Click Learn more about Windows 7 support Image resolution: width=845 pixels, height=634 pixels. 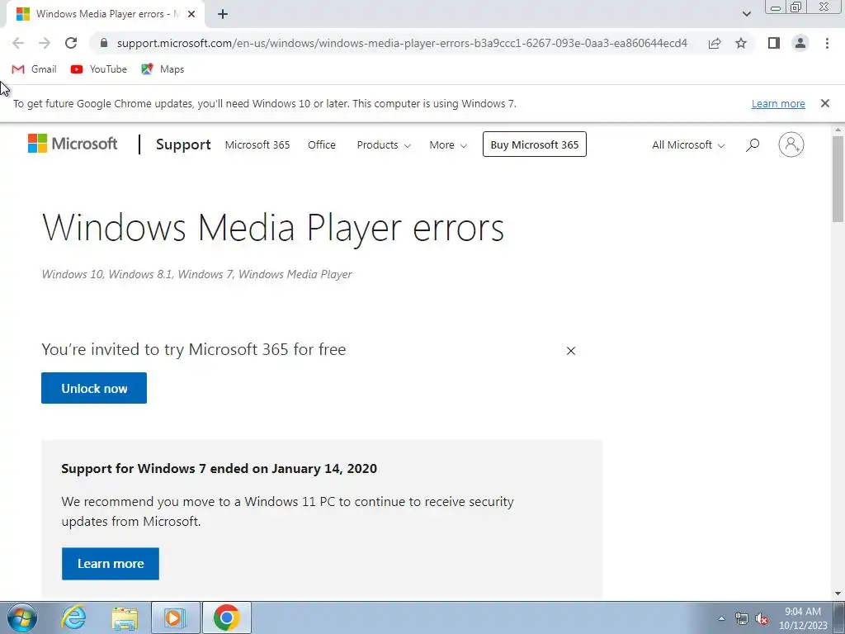point(111,564)
